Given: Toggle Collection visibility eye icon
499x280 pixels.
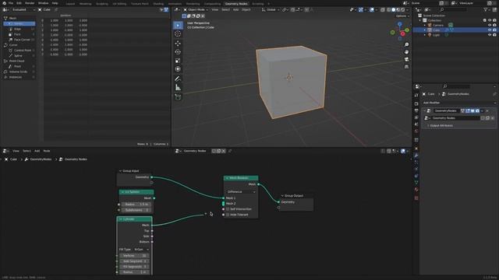Looking at the screenshot, I should (490, 20).
